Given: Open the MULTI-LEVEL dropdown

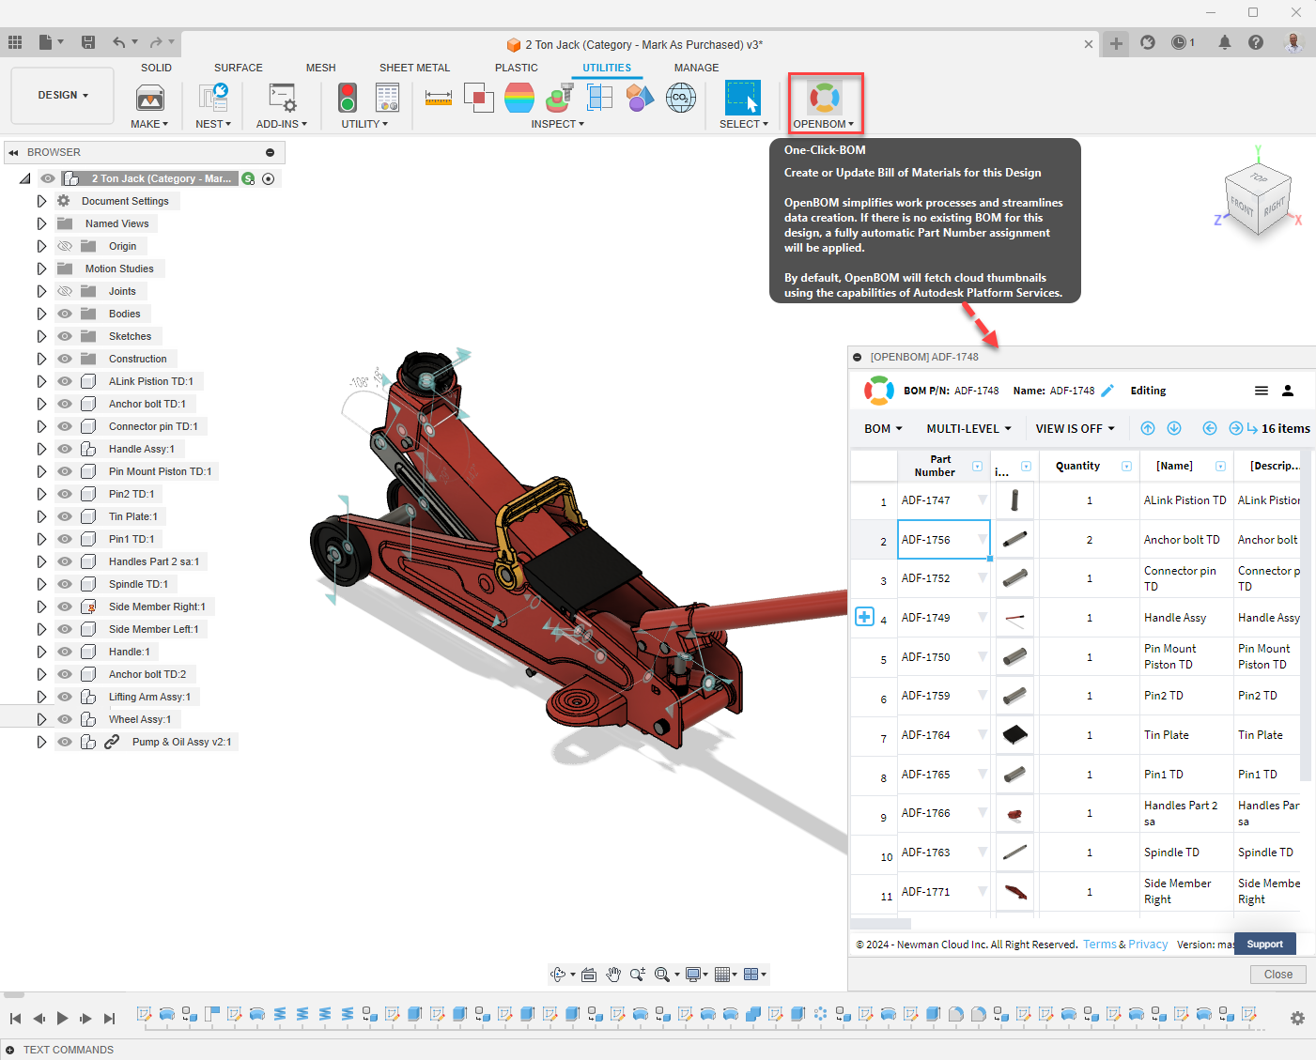Looking at the screenshot, I should click(968, 428).
